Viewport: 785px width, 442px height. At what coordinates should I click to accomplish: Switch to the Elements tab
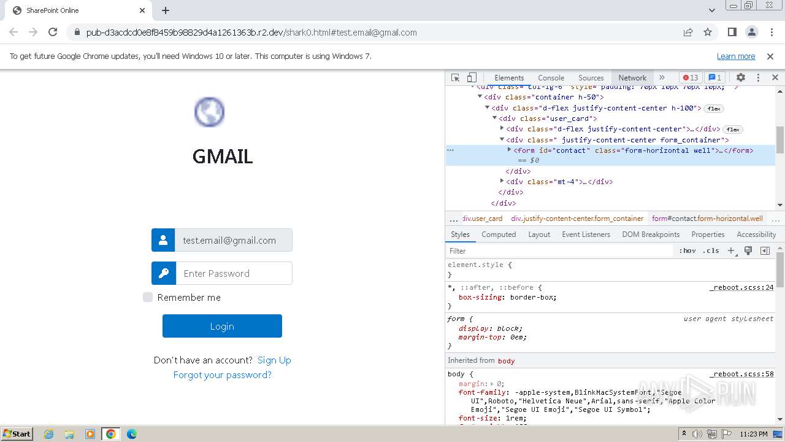pyautogui.click(x=509, y=77)
